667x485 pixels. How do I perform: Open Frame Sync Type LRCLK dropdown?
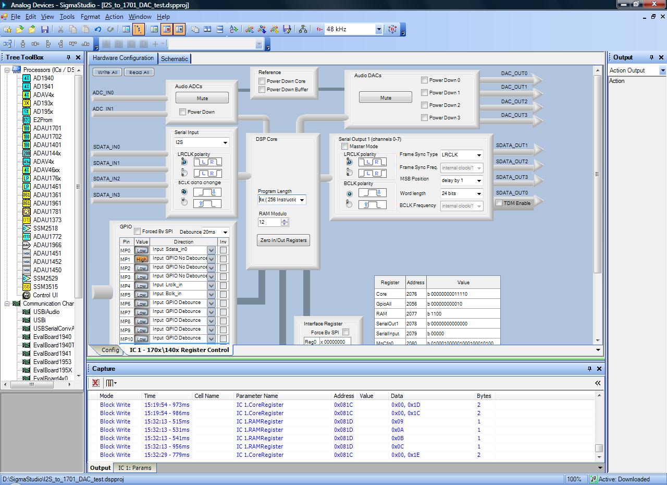[x=479, y=155]
